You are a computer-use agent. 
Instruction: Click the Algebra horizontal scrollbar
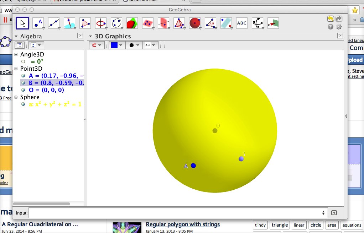[x=42, y=204]
